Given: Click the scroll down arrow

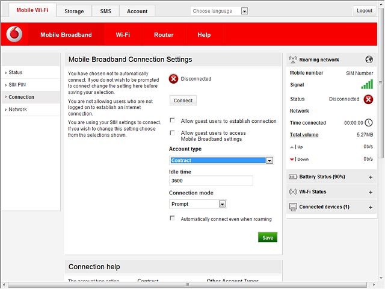Looking at the screenshot, I should point(381,278).
